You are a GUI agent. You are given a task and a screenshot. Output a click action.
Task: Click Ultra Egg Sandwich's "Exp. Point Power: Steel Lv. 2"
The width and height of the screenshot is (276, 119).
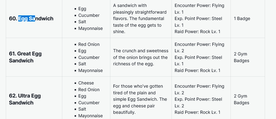[198, 102]
